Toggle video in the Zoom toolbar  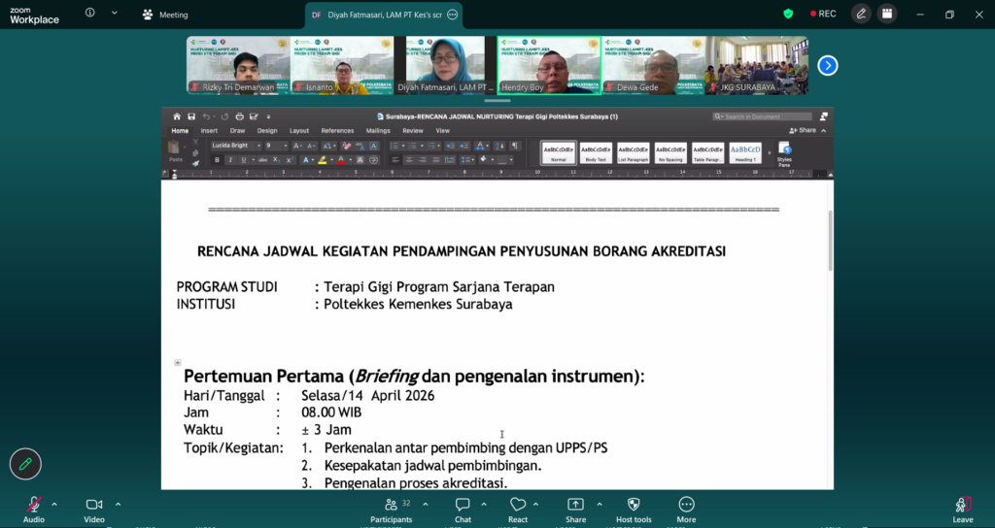[x=94, y=509]
